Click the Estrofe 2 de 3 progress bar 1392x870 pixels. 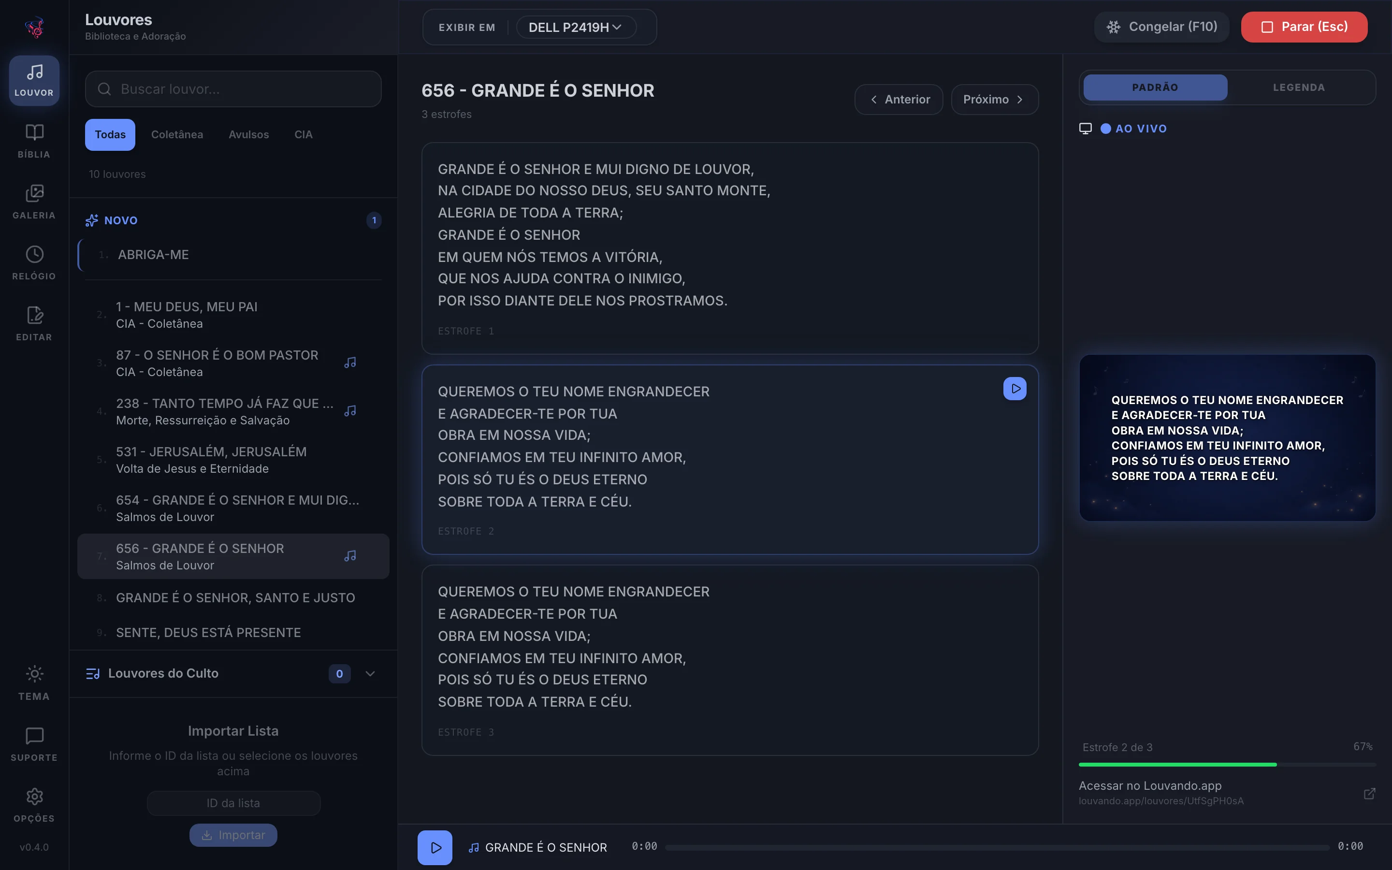pyautogui.click(x=1227, y=765)
